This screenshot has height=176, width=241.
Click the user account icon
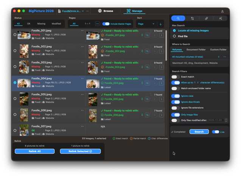pos(222,11)
